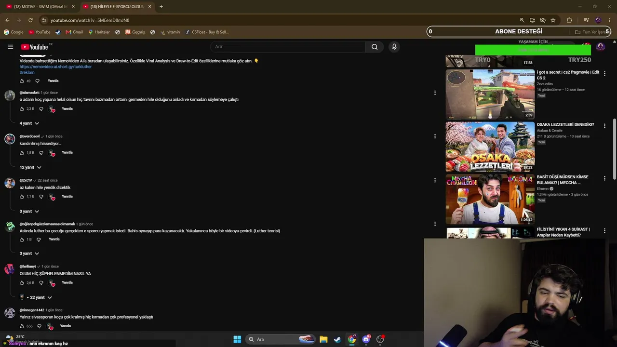This screenshot has height=347, width=617.
Task: Open the vitamin bookmark
Action: (x=170, y=32)
